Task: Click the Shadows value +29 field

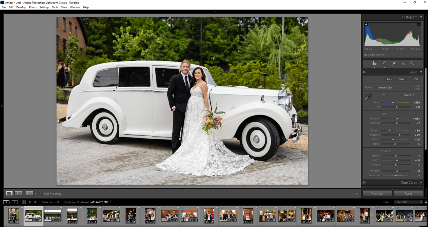Action: tap(417, 135)
